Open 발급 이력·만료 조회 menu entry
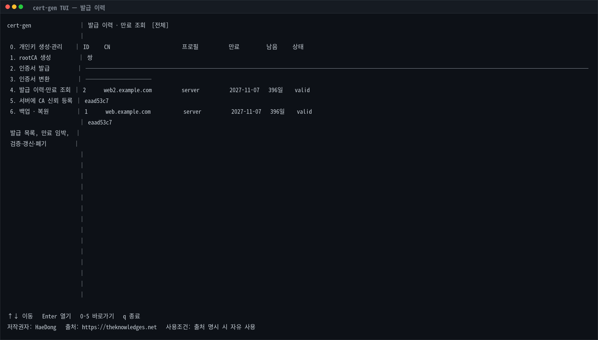Screen dimensions: 598x340 pyautogui.click(x=40, y=90)
